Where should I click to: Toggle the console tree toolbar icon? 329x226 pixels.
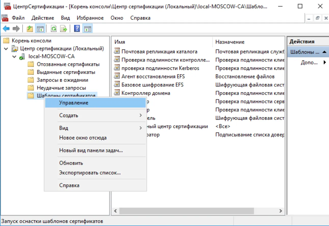(40, 29)
